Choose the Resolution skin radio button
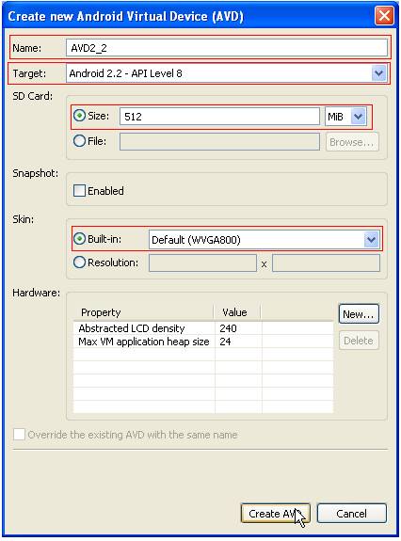The width and height of the screenshot is (401, 541). pyautogui.click(x=79, y=263)
